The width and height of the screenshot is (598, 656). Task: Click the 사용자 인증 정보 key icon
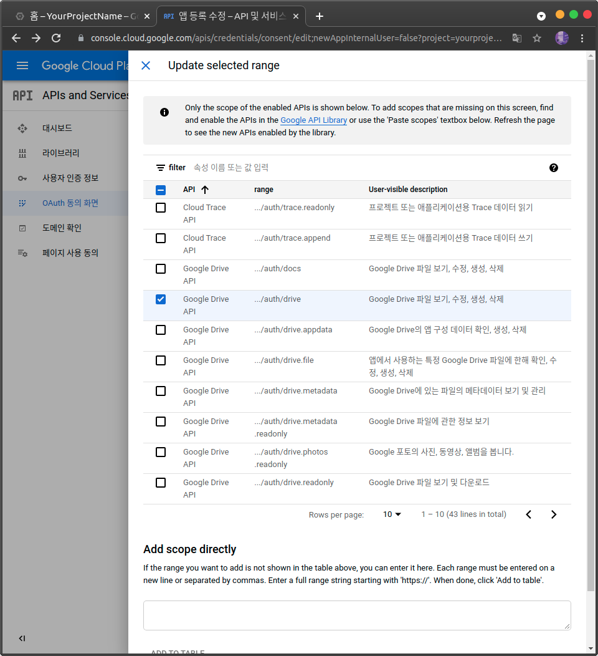(x=22, y=178)
